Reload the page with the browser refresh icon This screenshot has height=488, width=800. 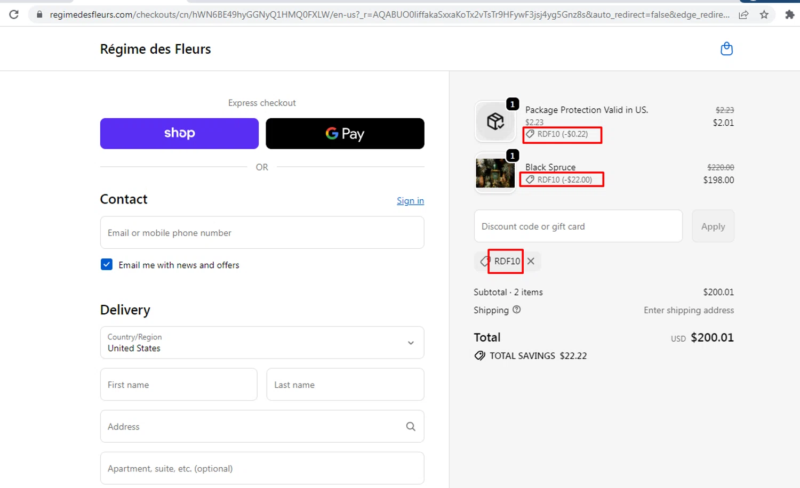tap(14, 14)
